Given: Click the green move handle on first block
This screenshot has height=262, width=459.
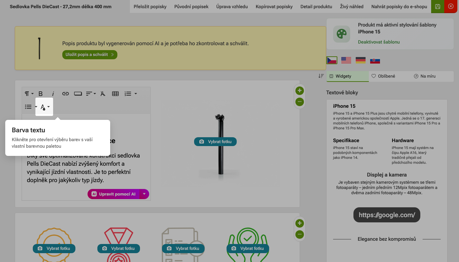Looking at the screenshot, I should coord(300,91).
